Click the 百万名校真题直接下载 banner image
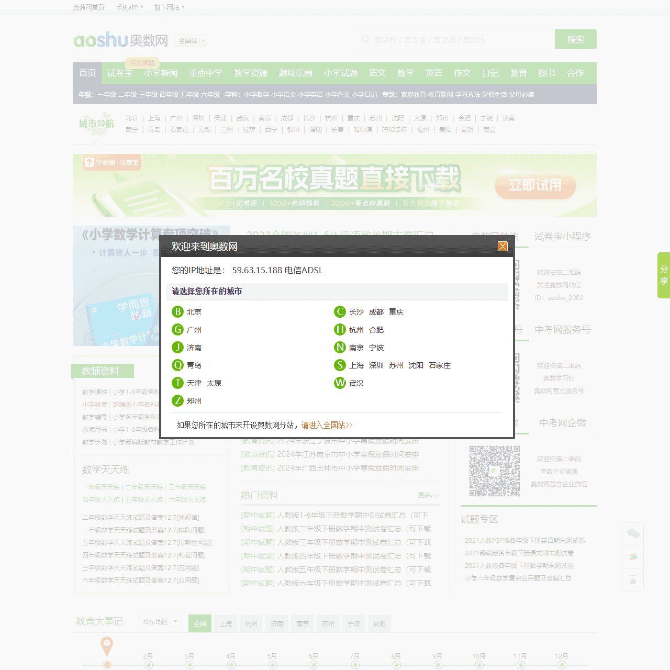The width and height of the screenshot is (670, 670). point(335,185)
